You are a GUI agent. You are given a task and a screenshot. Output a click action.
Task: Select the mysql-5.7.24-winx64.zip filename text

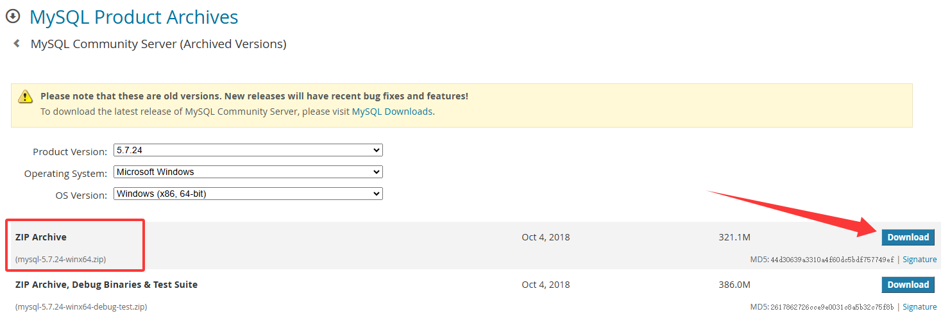[x=61, y=260]
